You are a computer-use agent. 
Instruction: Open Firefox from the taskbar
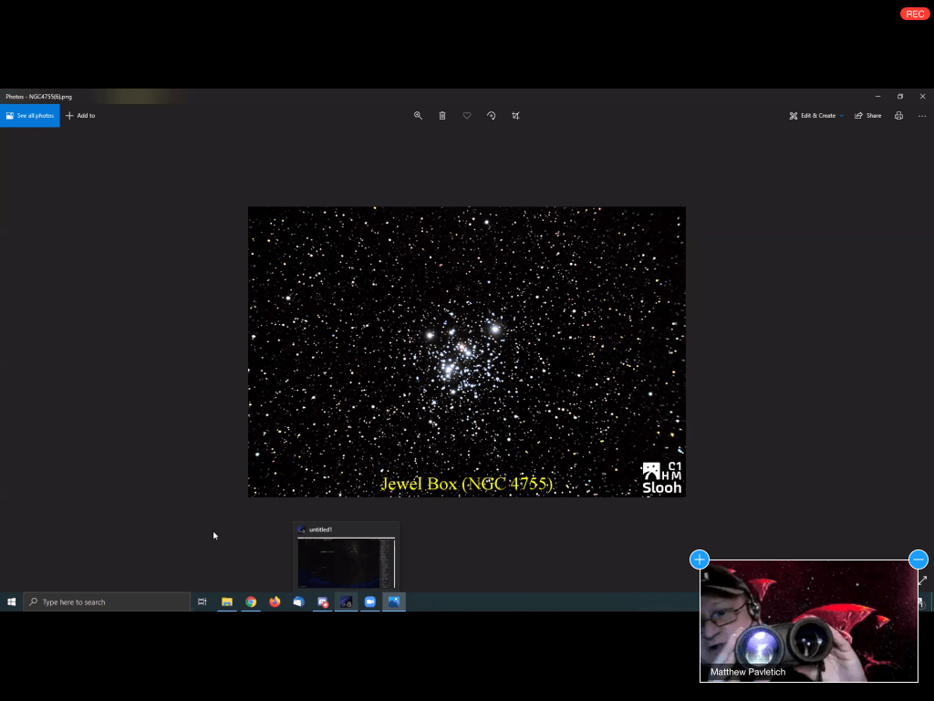click(x=275, y=602)
